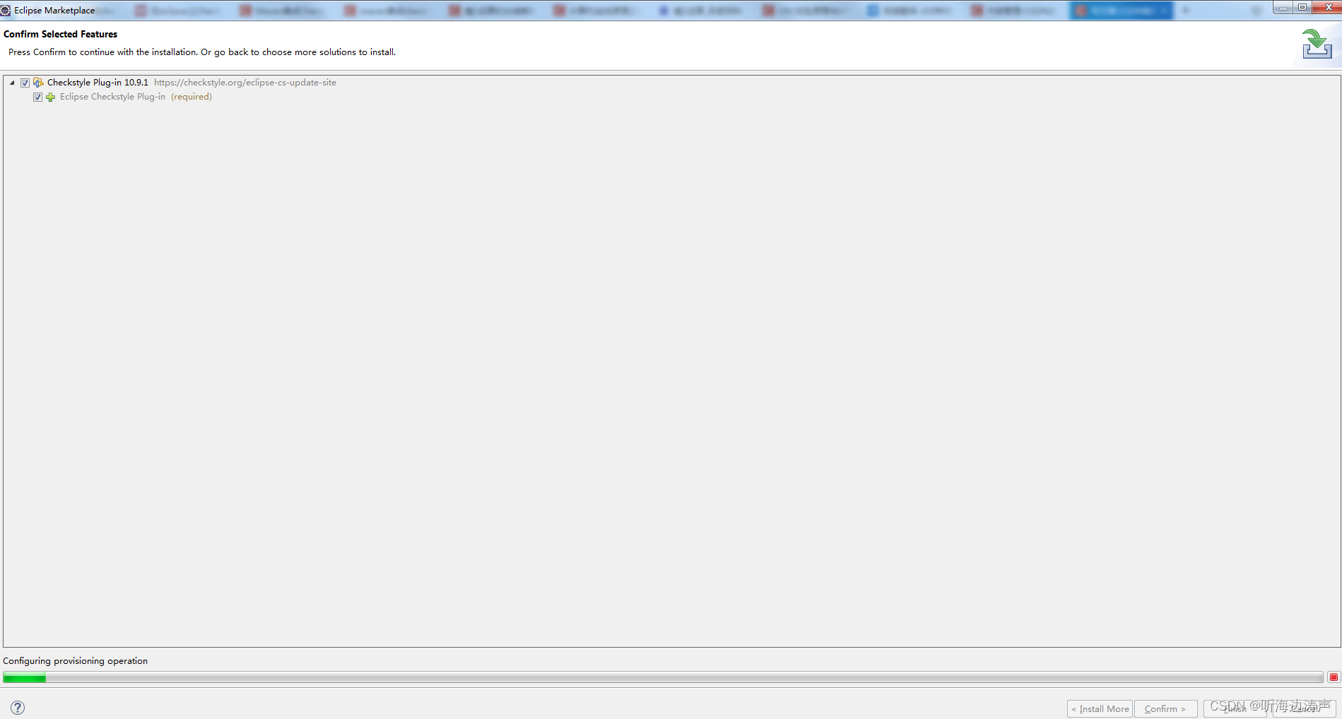Click the checkstyle.org/eclipse-cs-update-site URL text
Screen dimensions: 1342x719
pos(245,83)
